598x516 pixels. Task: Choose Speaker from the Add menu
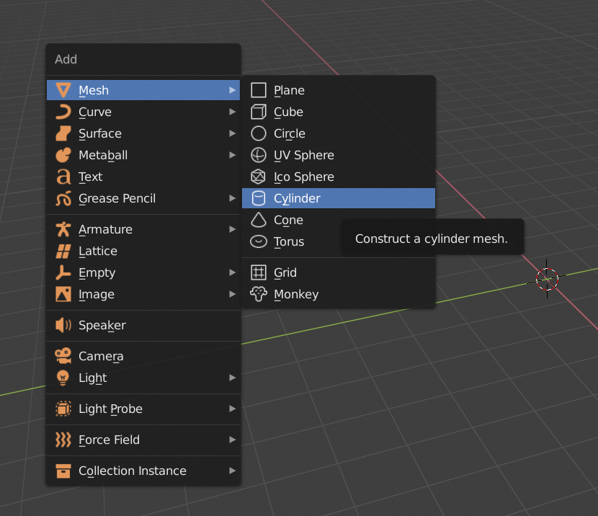click(143, 325)
